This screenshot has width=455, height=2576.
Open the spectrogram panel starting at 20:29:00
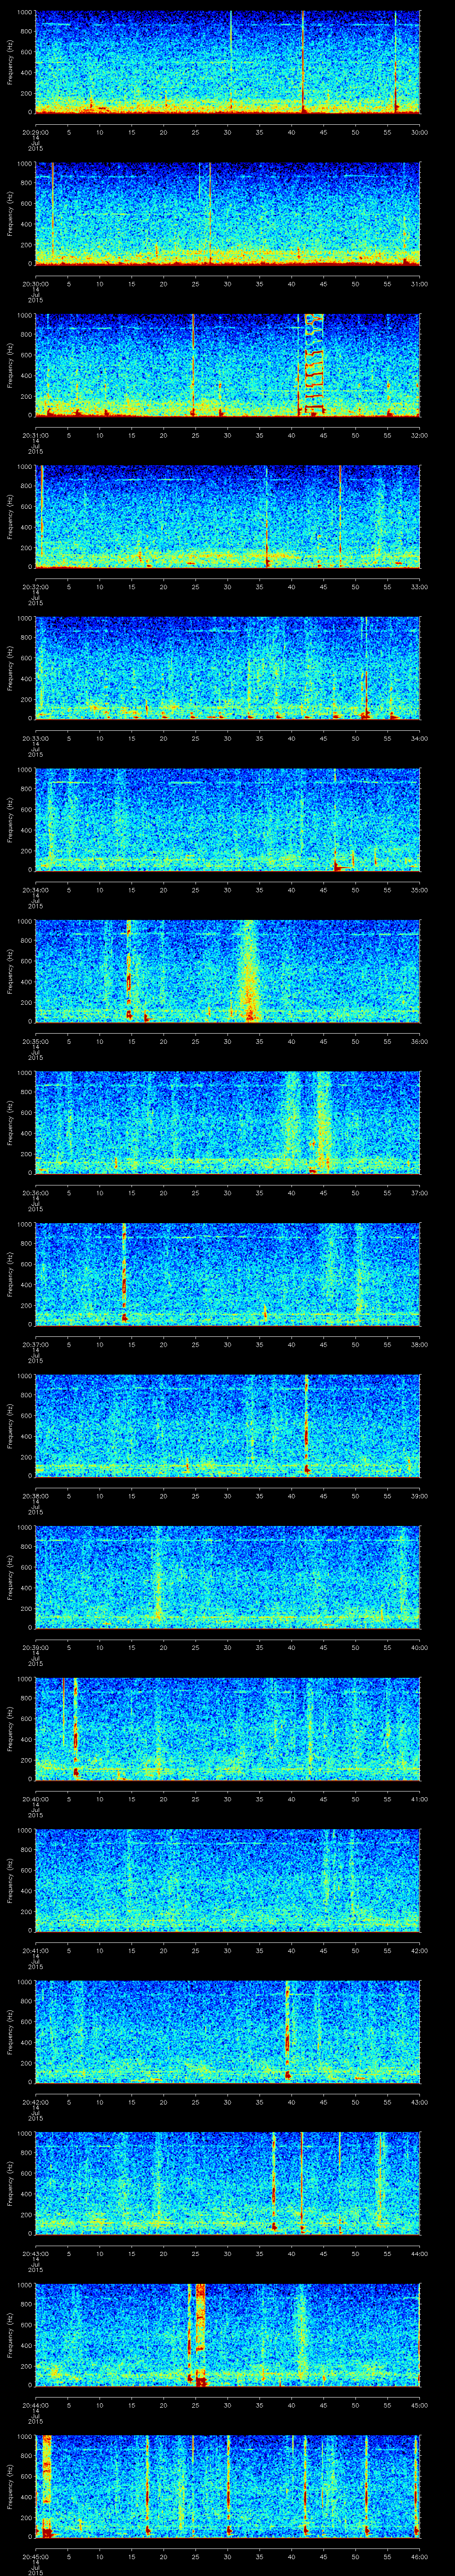click(x=228, y=62)
